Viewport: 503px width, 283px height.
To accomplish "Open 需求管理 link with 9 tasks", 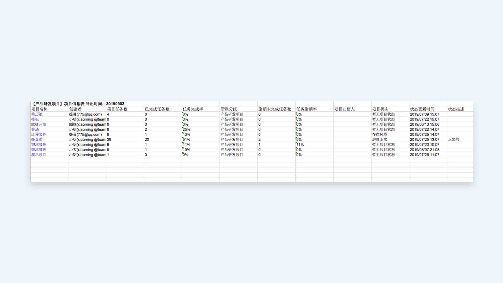I will point(39,145).
